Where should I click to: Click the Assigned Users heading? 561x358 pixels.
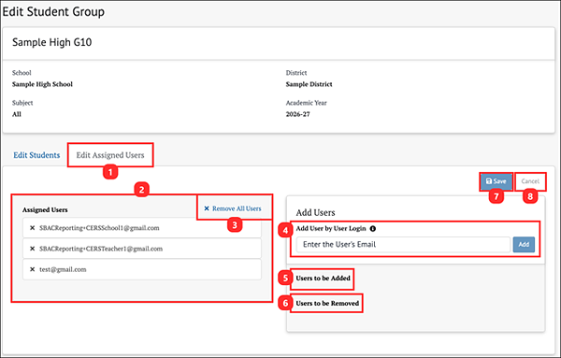tap(45, 210)
